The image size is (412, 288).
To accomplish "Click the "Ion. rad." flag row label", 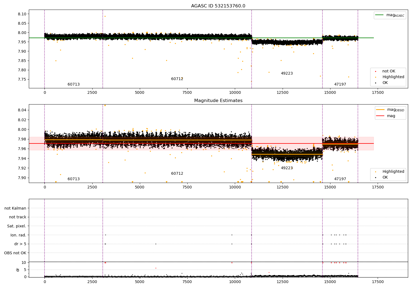I will (18, 235).
